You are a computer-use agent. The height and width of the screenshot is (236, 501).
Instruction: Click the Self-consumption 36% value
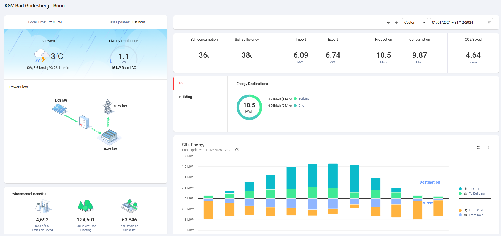(204, 55)
